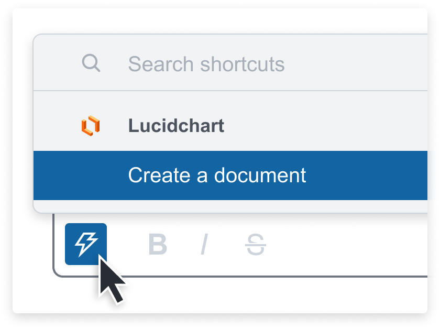Close the shortcuts menu via lightning button
This screenshot has width=440, height=330.
point(86,244)
